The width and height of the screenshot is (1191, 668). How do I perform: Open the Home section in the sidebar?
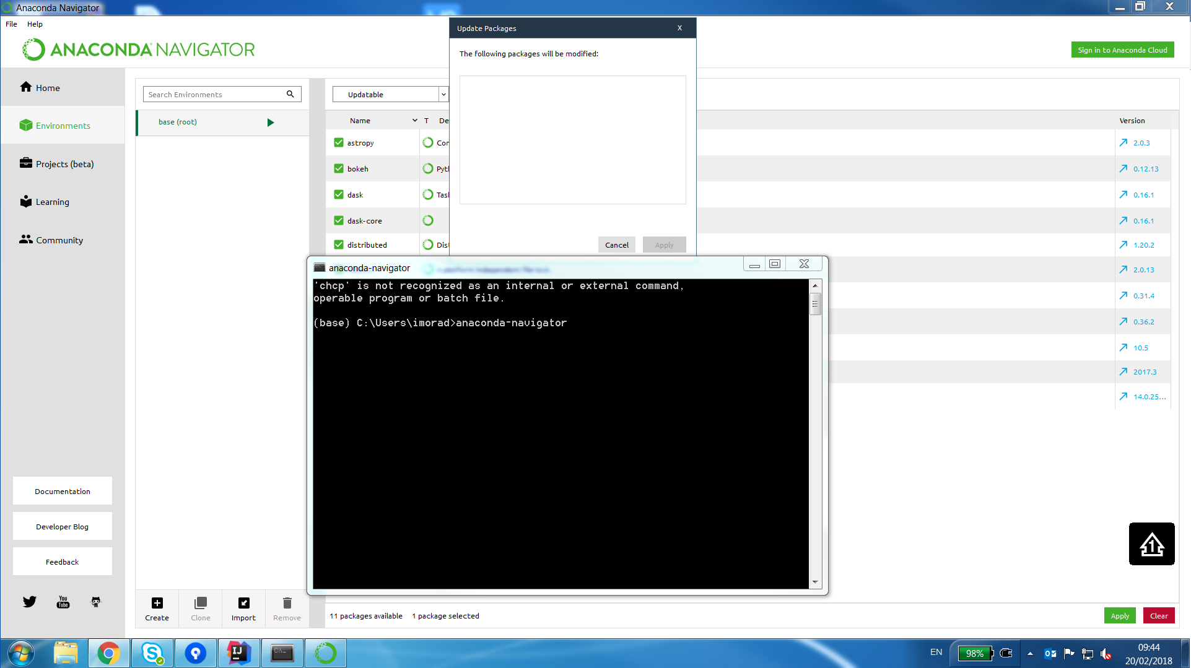click(46, 87)
